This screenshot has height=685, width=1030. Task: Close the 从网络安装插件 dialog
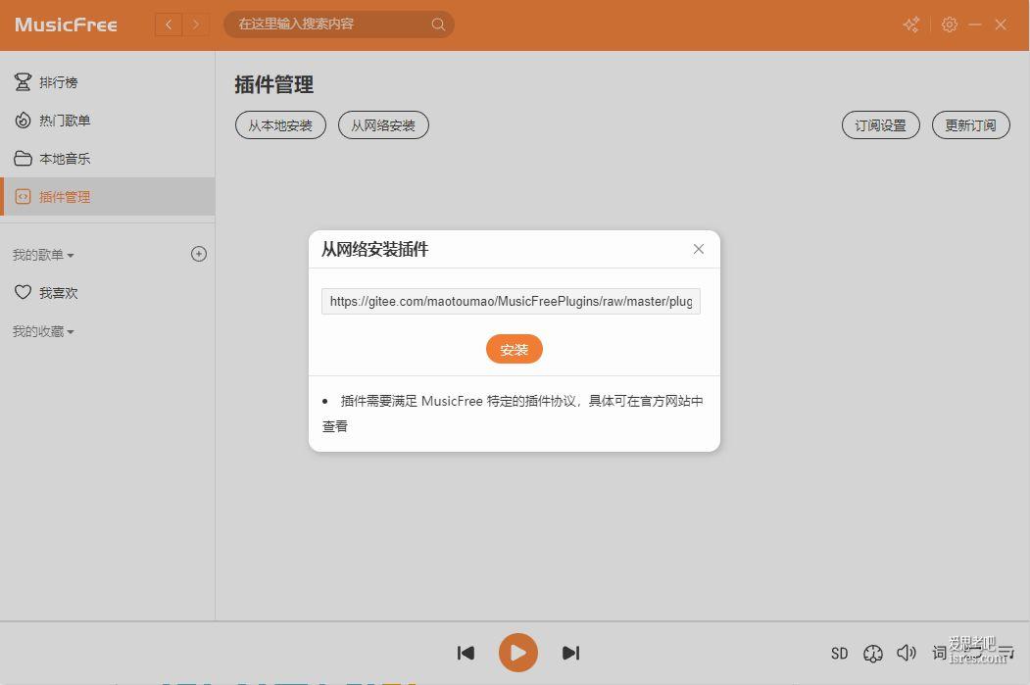(x=699, y=249)
